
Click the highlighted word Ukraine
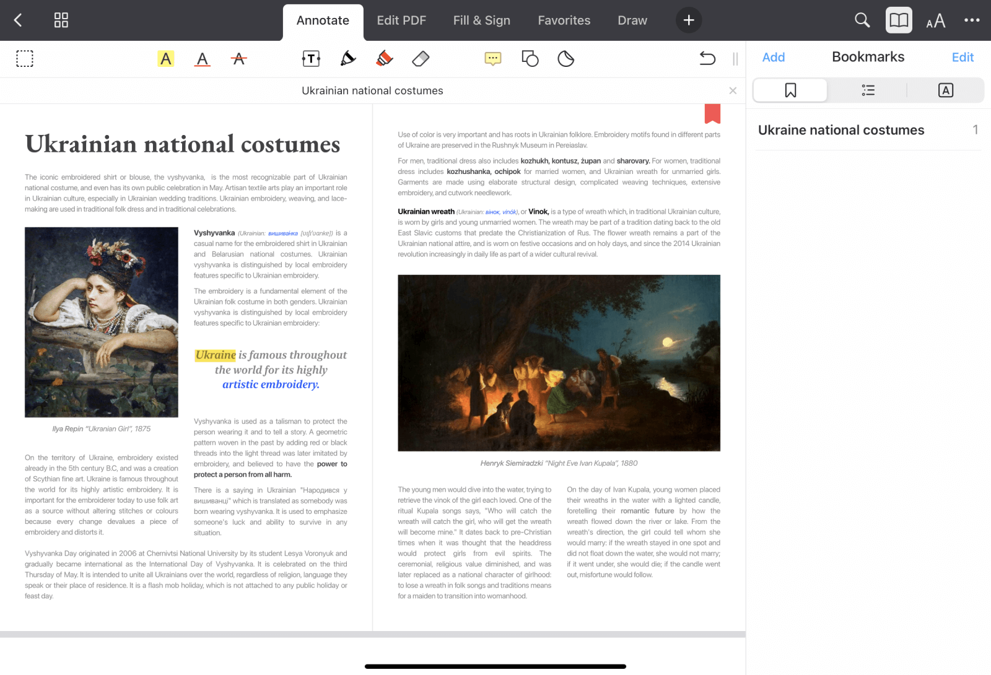[x=216, y=355]
